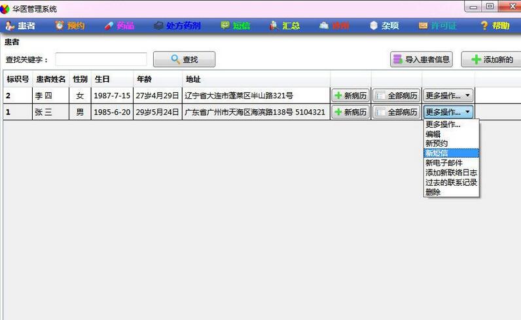
Task: Select 删除 in the dropdown list
Action: (451, 192)
